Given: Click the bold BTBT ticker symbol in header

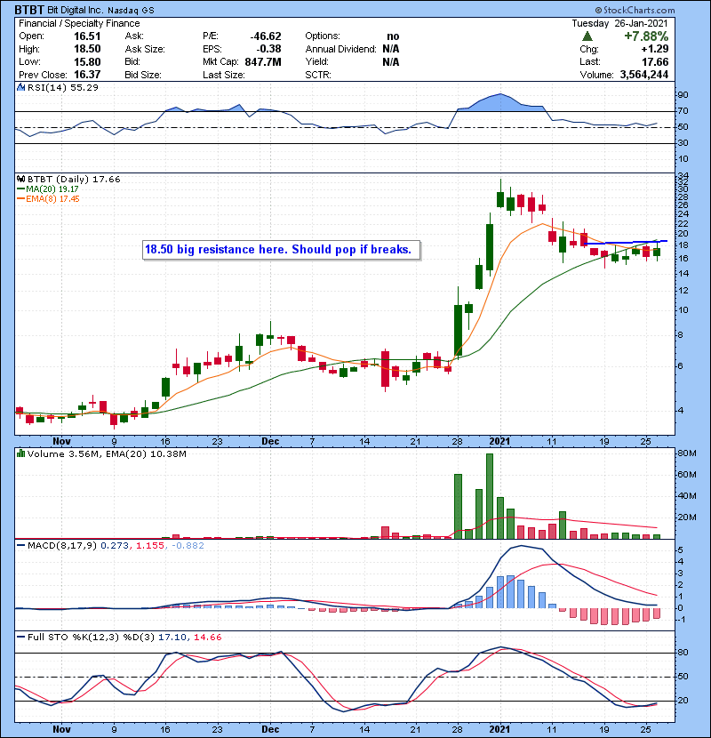Looking at the screenshot, I should 30,9.
